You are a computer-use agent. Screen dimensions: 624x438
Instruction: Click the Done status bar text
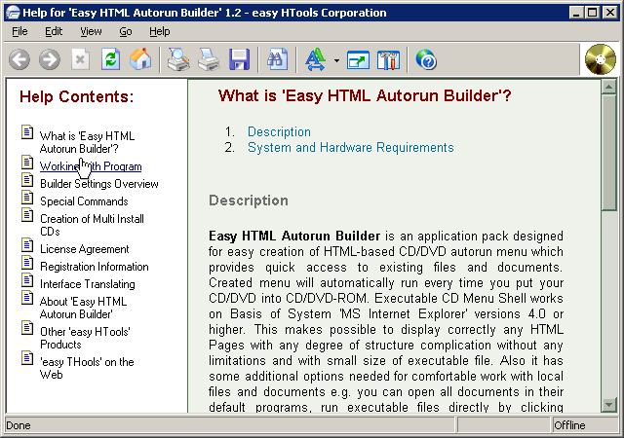tap(19, 425)
